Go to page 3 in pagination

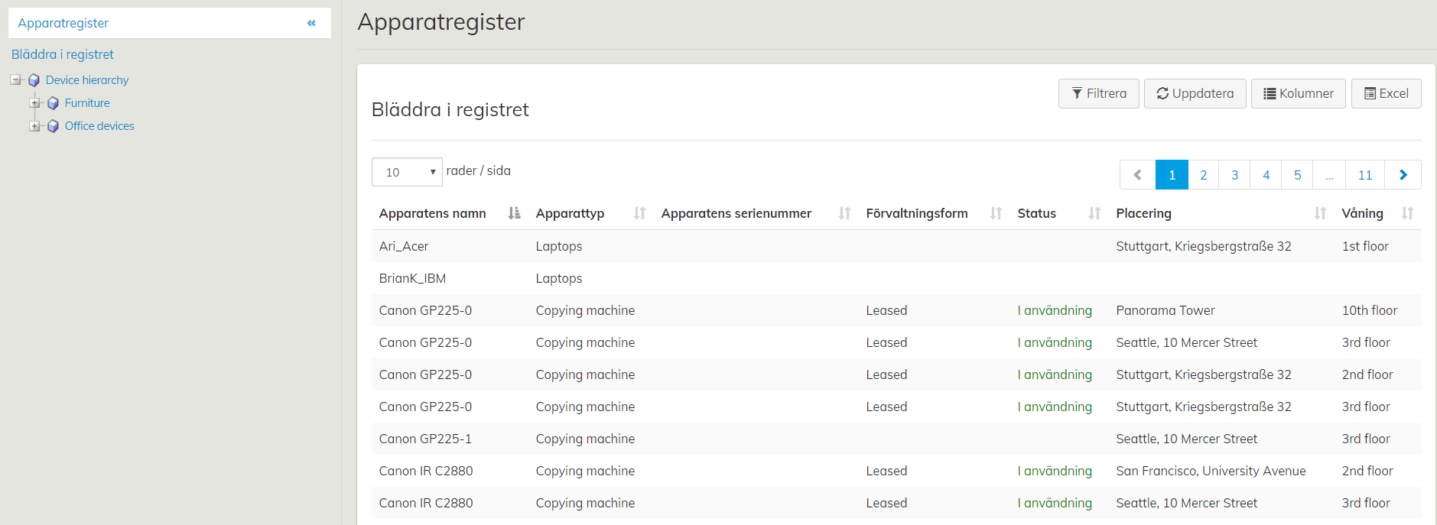tap(1234, 175)
